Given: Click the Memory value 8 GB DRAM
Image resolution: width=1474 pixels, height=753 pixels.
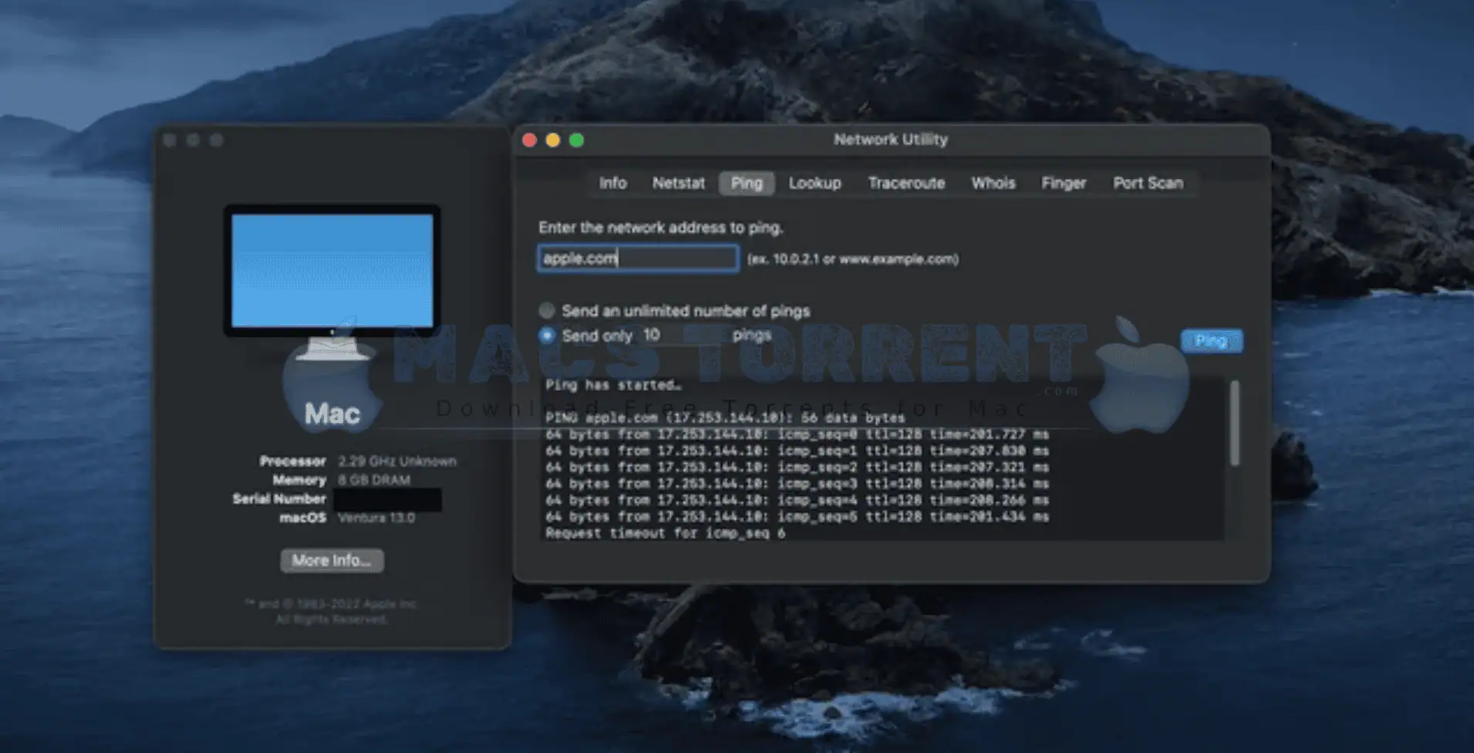Looking at the screenshot, I should 373,480.
